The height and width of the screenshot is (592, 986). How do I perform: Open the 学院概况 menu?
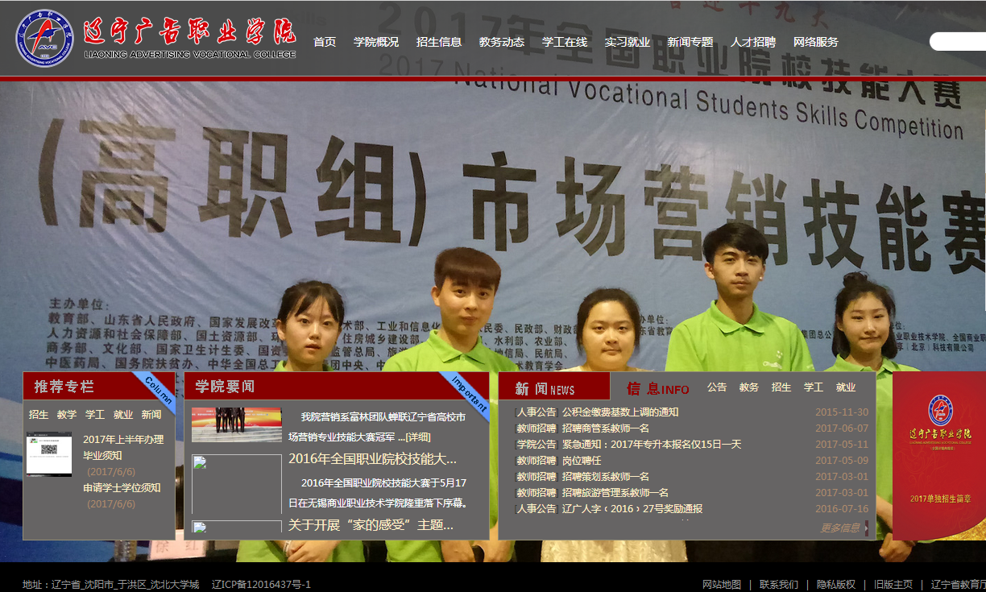click(x=376, y=42)
